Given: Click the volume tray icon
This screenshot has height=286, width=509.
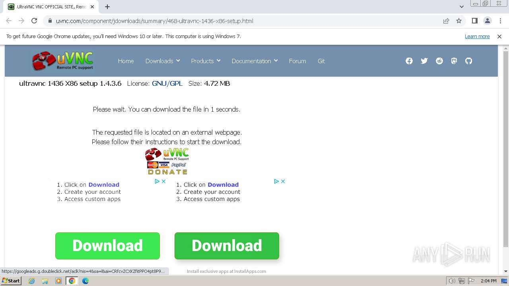Looking at the screenshot, I should [x=452, y=281].
